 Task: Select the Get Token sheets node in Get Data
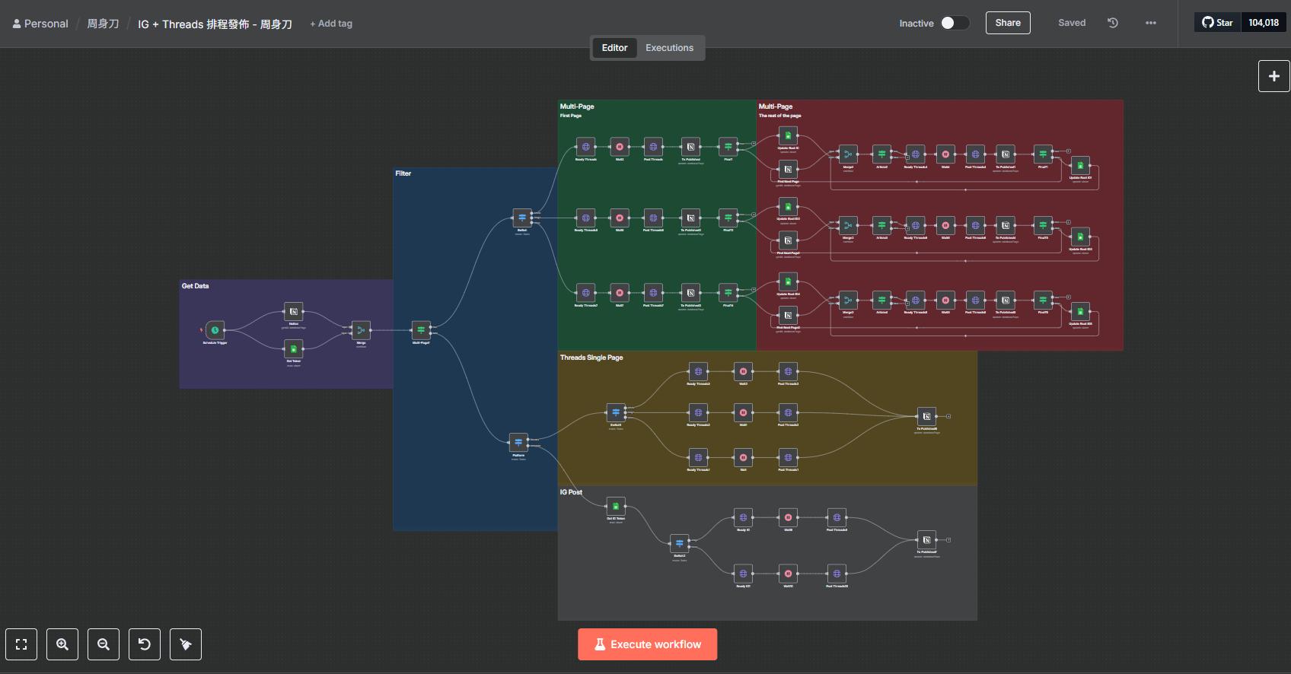(293, 349)
